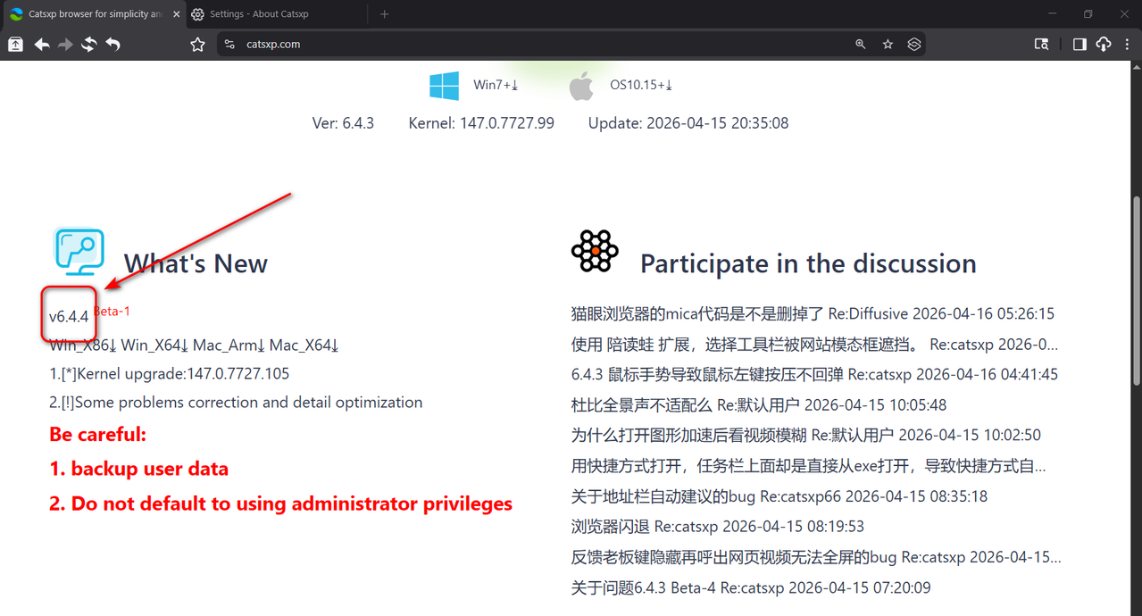Open a new tab with plus button
Viewport: 1142px width, 616px height.
pyautogui.click(x=385, y=14)
